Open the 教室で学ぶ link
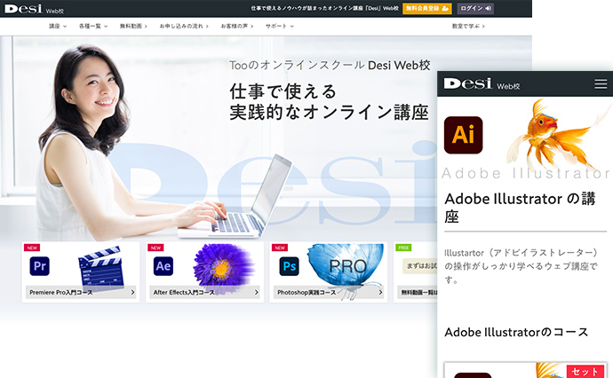The image size is (613, 378). coord(468,26)
